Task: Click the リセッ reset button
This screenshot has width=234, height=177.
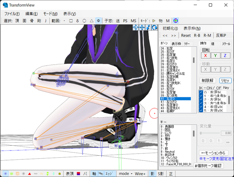Action: pyautogui.click(x=225, y=81)
